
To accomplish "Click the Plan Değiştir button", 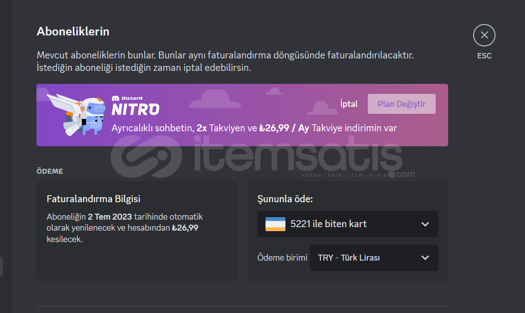I will pyautogui.click(x=401, y=104).
